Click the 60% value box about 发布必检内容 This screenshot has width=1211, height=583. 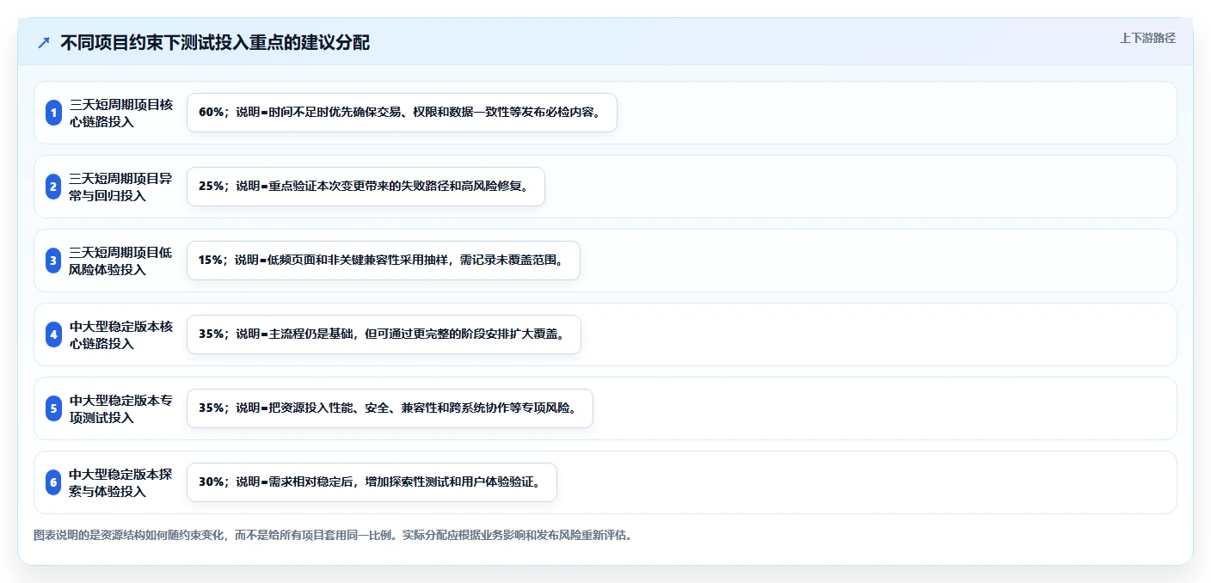[x=402, y=113]
